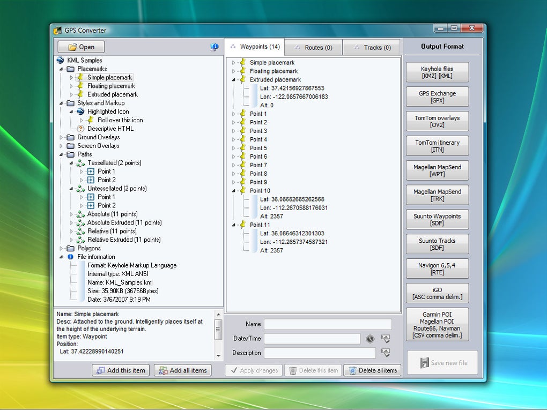This screenshot has width=547, height=410.
Task: Click Add this item button
Action: (121, 370)
